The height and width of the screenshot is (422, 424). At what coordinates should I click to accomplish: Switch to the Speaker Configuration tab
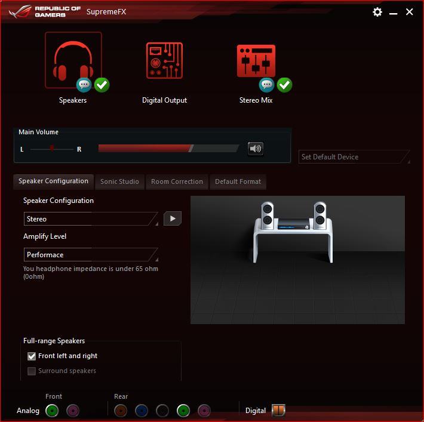[x=54, y=181]
